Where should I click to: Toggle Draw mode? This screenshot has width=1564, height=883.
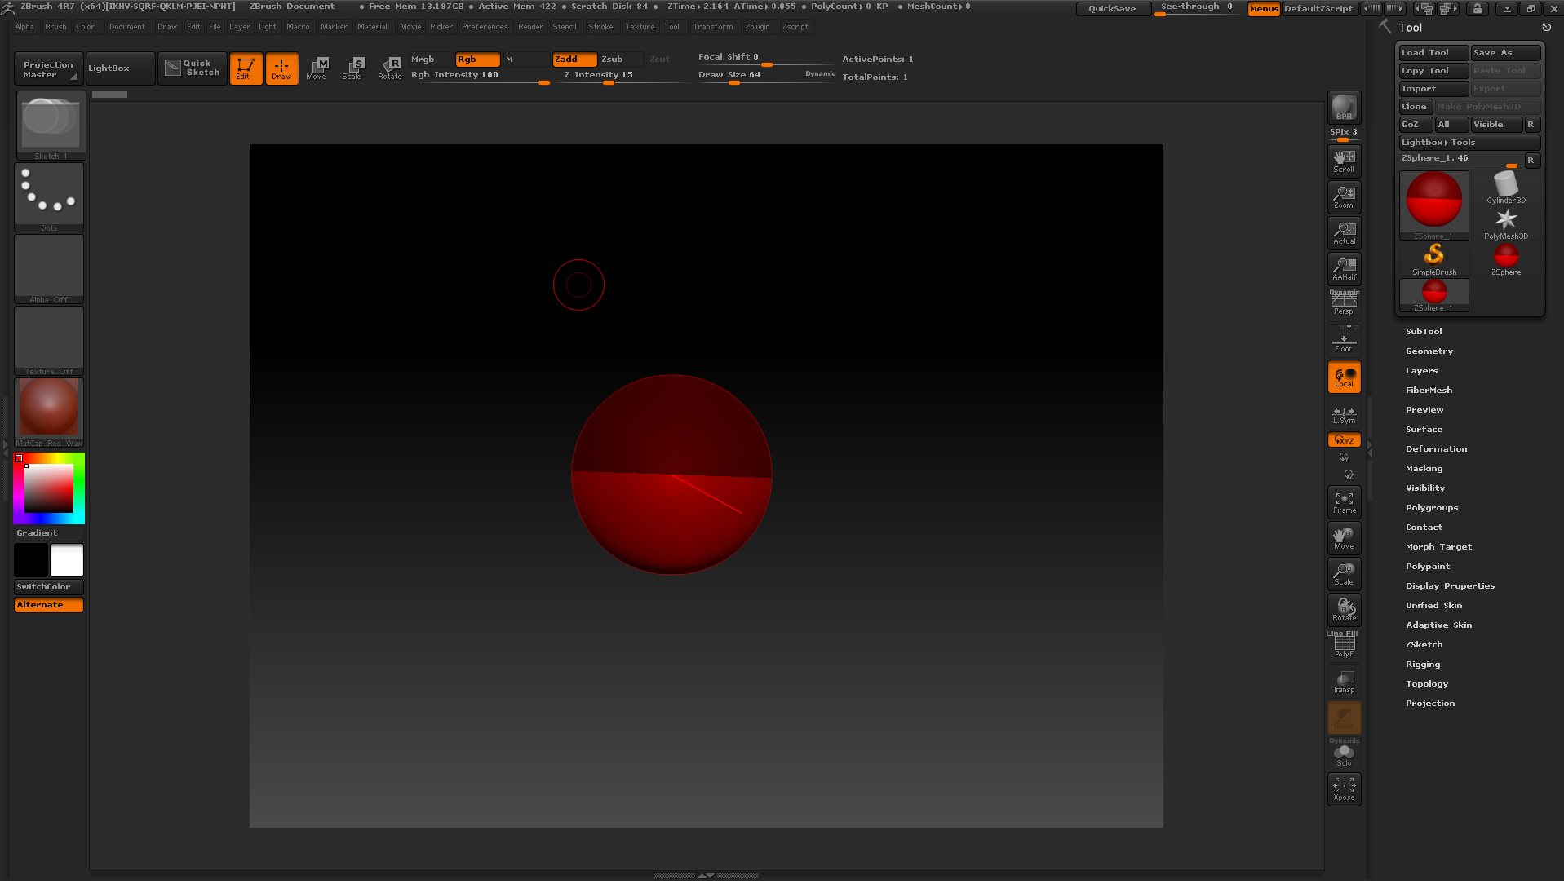281,68
